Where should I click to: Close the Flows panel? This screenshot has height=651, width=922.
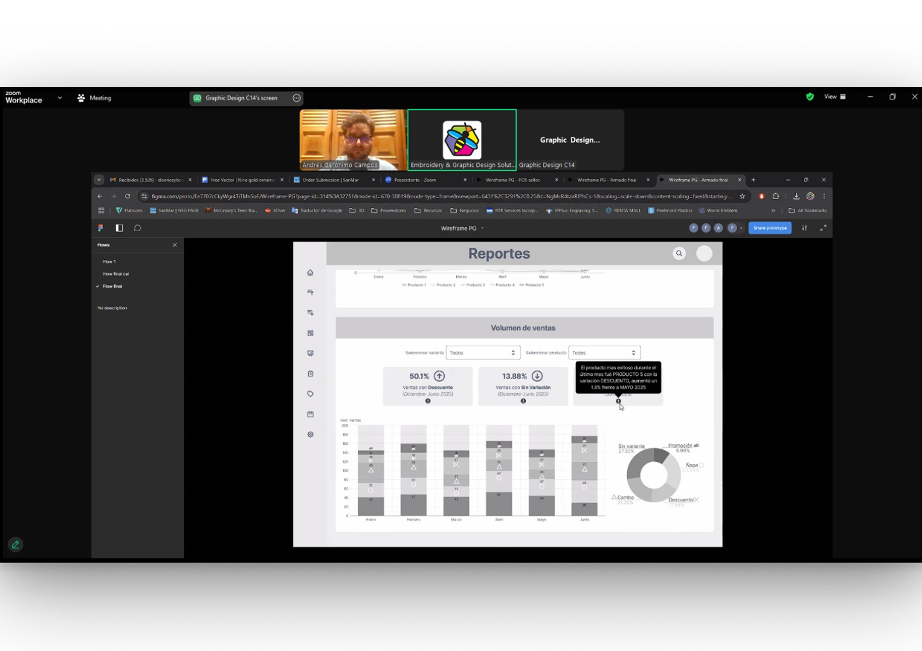(175, 245)
